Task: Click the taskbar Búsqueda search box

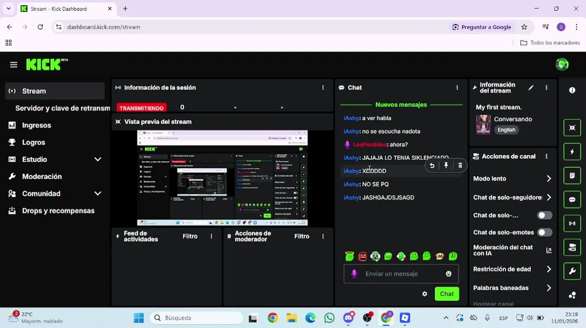Action: [x=196, y=318]
